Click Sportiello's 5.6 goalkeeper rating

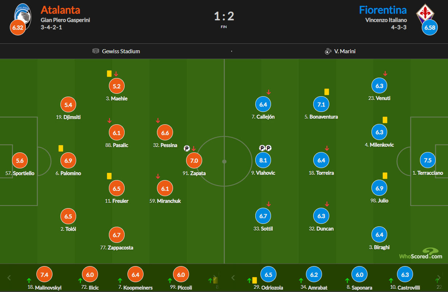coord(20,160)
